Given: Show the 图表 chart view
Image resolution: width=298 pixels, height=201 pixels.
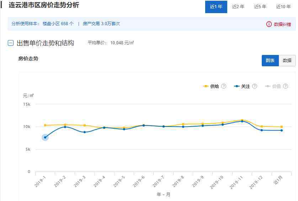Looking at the screenshot, I should (x=270, y=60).
